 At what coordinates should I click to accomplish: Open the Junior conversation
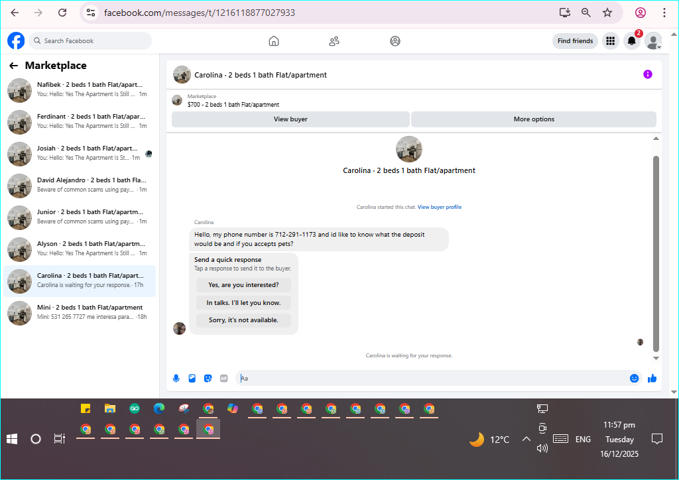pyautogui.click(x=80, y=217)
